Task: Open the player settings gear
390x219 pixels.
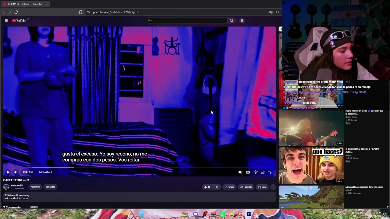Action: pos(255,172)
